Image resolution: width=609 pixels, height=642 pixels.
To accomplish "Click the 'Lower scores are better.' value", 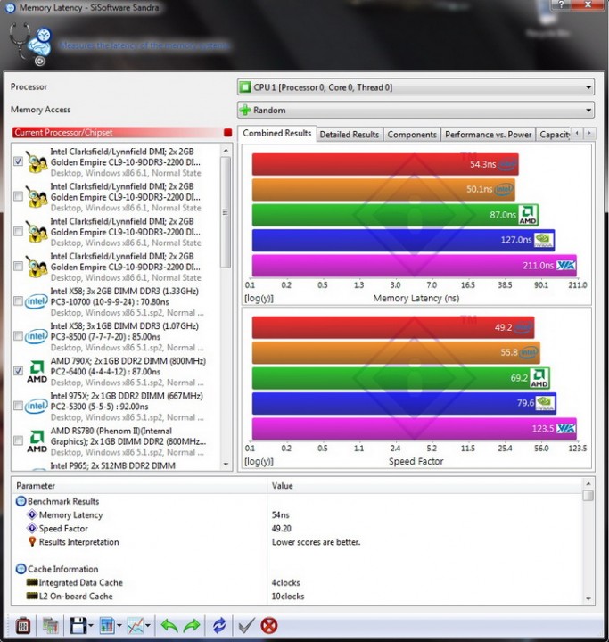I will click(x=317, y=542).
